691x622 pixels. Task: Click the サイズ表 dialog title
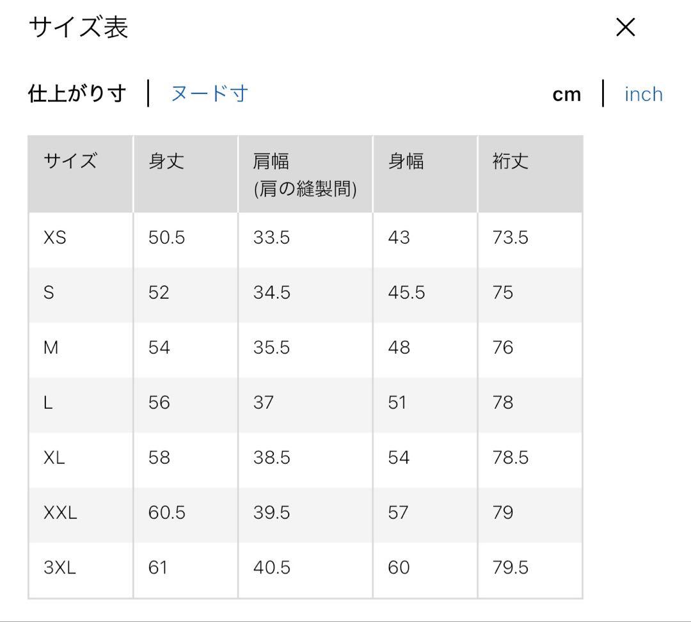[x=79, y=27]
